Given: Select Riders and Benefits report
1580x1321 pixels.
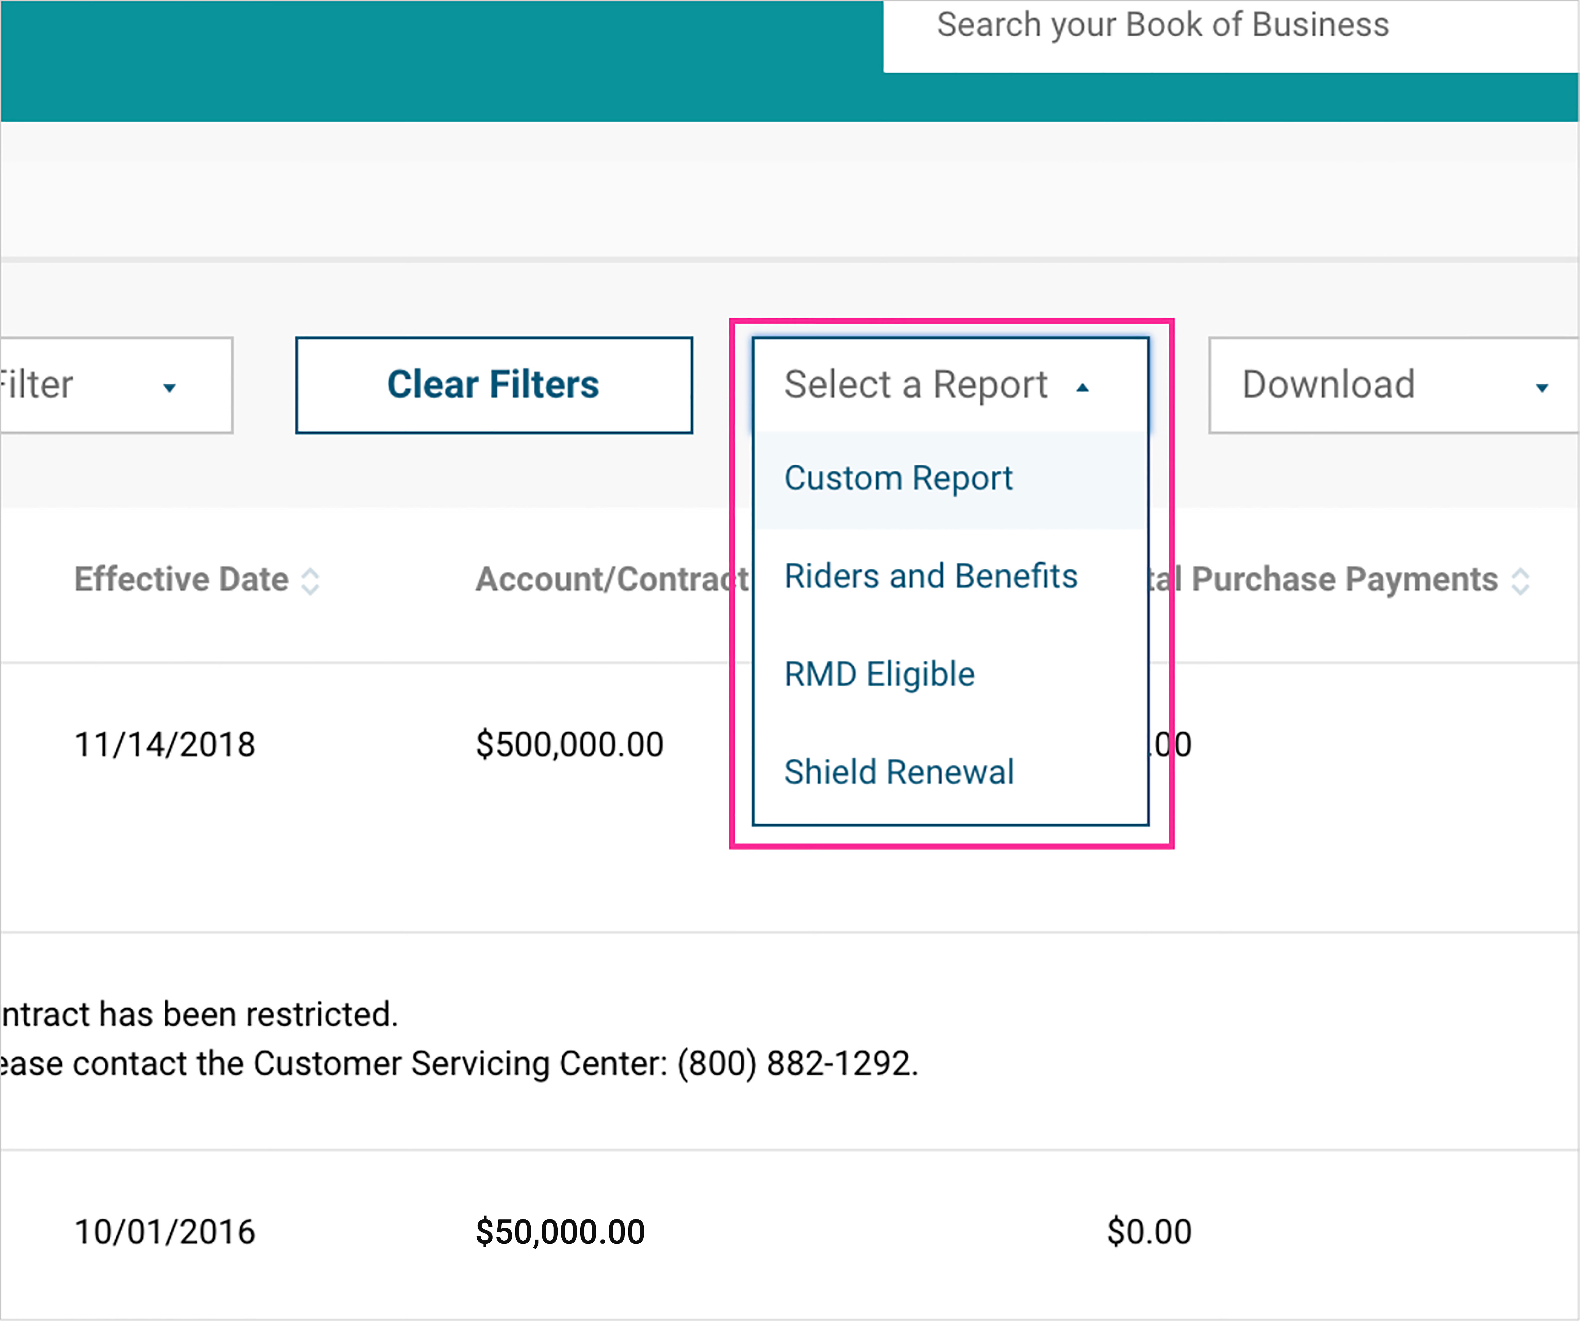Looking at the screenshot, I should pyautogui.click(x=931, y=576).
